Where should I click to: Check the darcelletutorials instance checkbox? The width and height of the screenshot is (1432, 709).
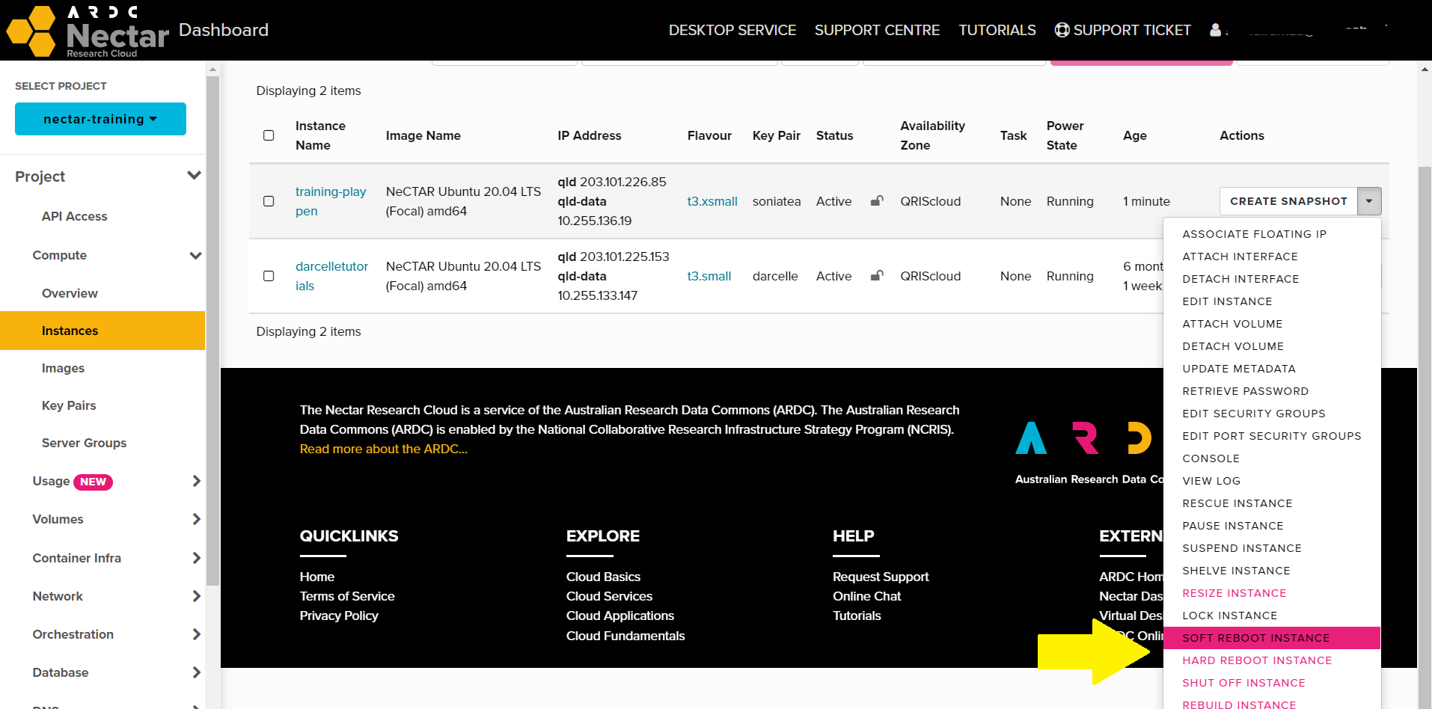point(269,276)
